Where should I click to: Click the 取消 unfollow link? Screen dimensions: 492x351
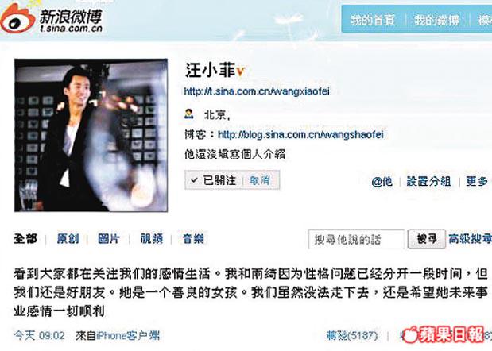(x=259, y=180)
